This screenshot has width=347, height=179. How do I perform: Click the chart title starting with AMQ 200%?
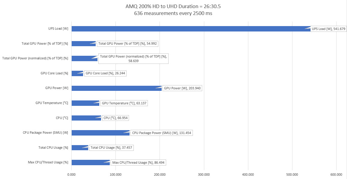pos(173,6)
